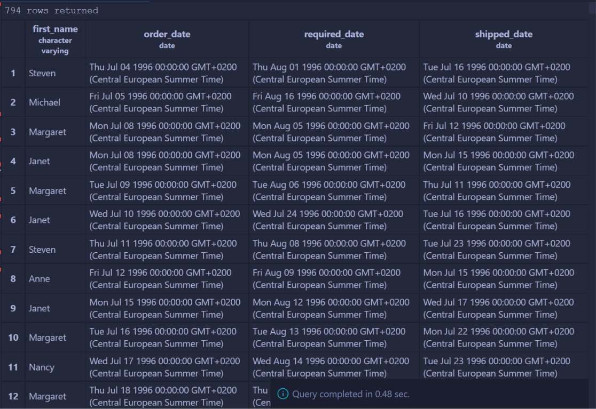Click the Nancy name cell
596x409 pixels.
click(55, 367)
